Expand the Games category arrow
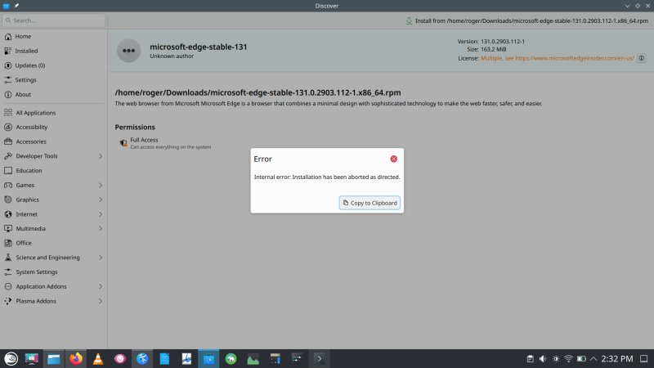Screen dimensions: 654x368 [x=101, y=185]
